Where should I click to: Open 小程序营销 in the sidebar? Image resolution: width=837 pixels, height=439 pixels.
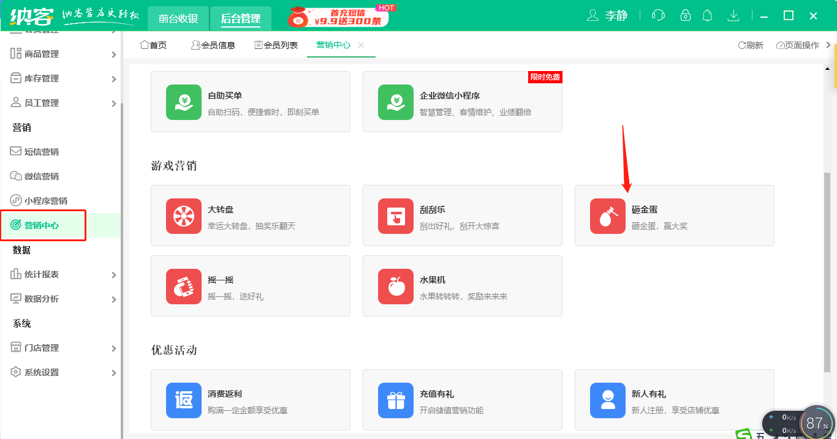pos(46,201)
